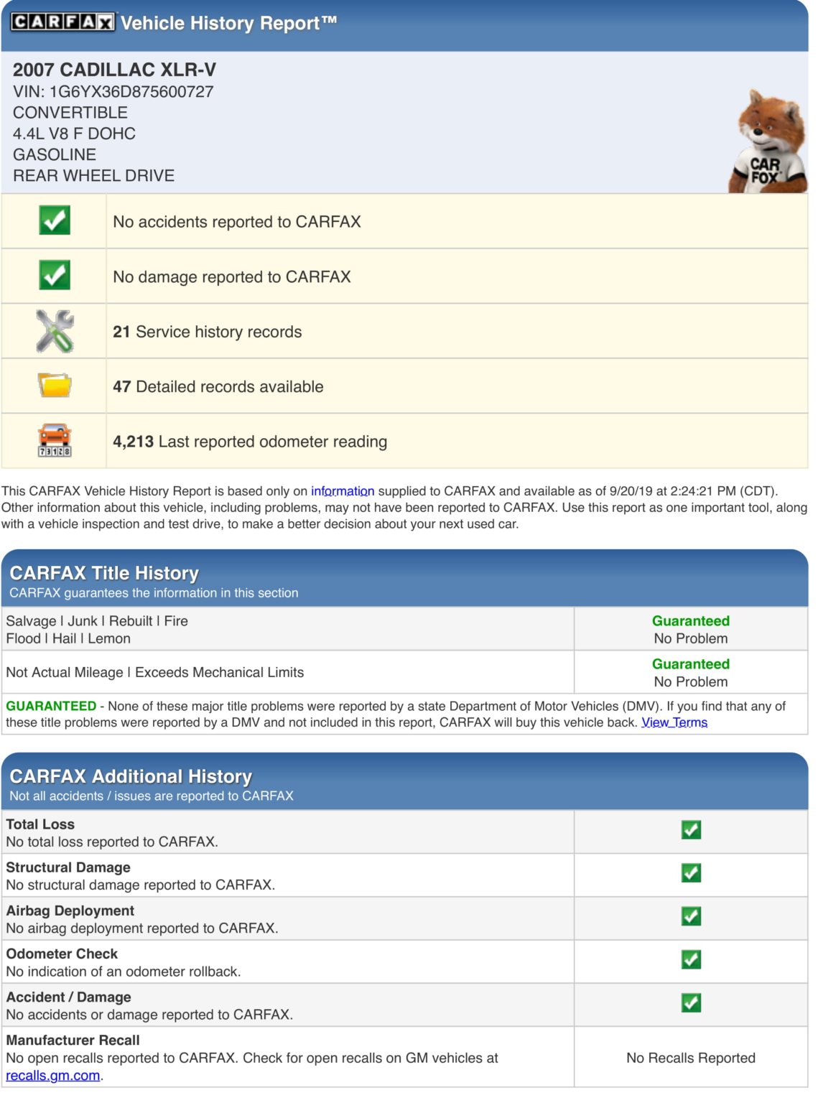Viewport: 818px width, 1103px height.
Task: Click the 'Manufacturer Recall' row label
Action: tap(73, 1040)
